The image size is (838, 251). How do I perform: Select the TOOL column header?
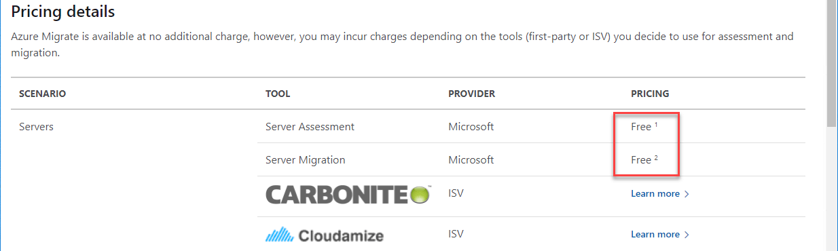[278, 94]
